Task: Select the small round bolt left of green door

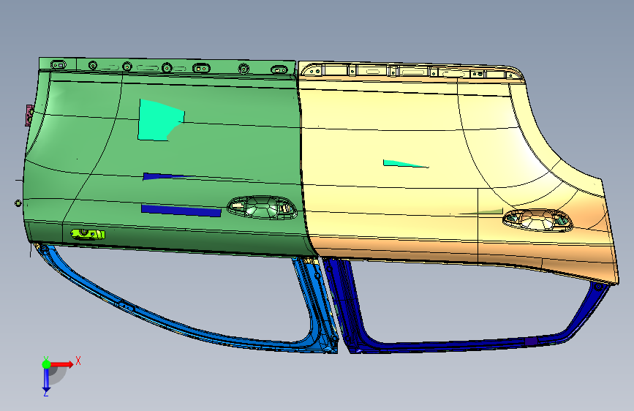Action: pyautogui.click(x=18, y=203)
